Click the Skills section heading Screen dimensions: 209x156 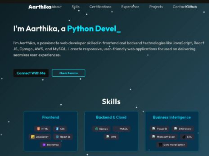[111, 102]
